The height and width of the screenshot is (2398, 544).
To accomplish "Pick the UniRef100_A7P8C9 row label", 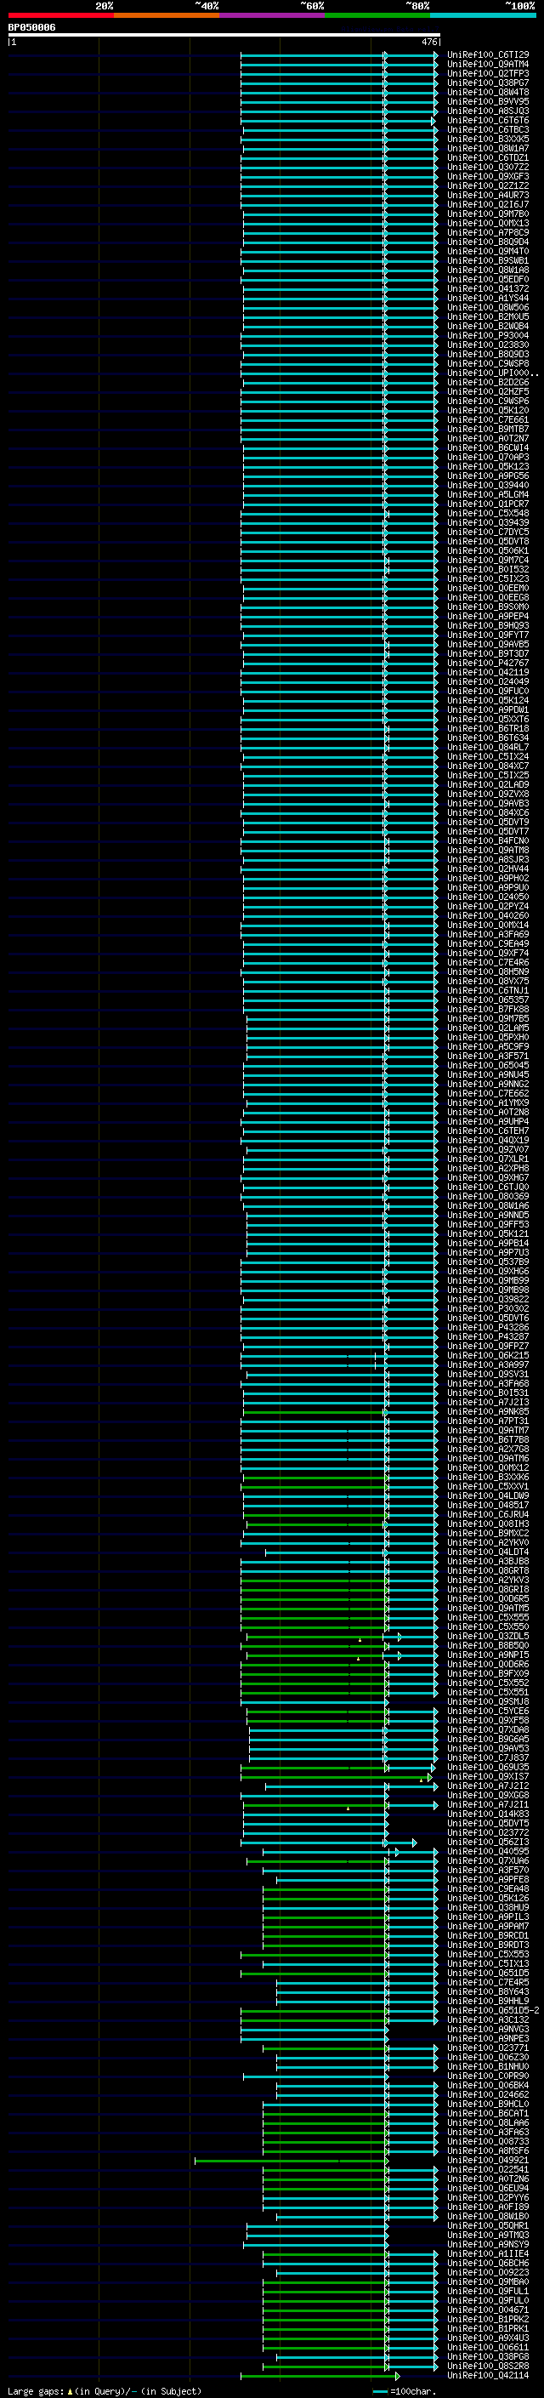I will tap(488, 233).
